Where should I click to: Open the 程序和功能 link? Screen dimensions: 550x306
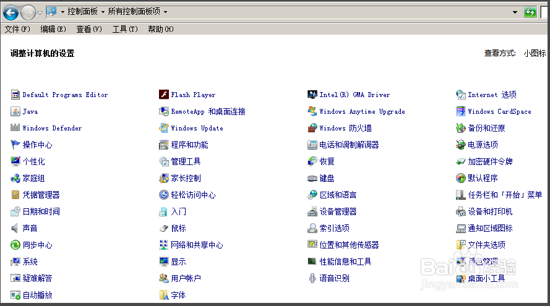(189, 145)
